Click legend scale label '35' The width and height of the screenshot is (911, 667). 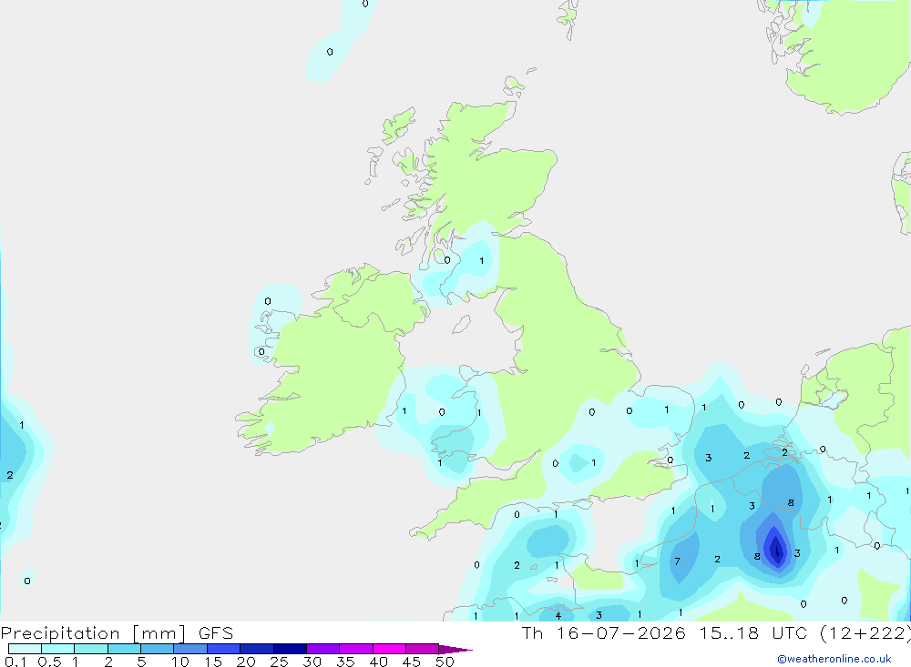pos(345,662)
